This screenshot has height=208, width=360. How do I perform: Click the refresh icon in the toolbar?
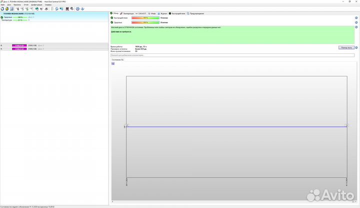(2, 8)
